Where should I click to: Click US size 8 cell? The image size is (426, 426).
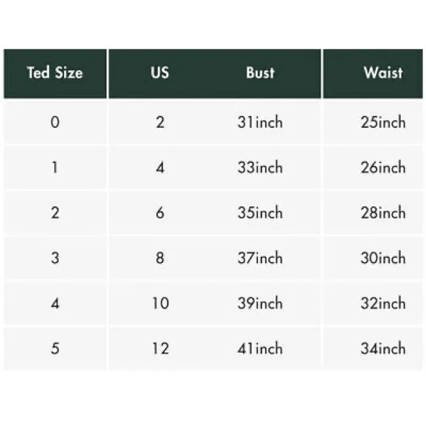click(x=160, y=258)
